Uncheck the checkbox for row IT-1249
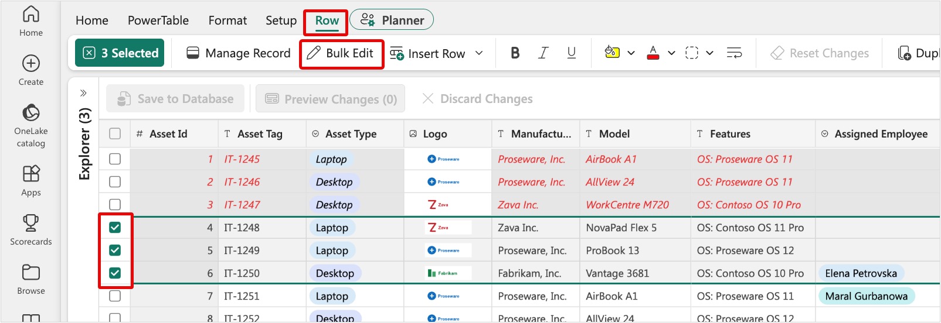Screen dimensions: 941x323 (x=115, y=250)
